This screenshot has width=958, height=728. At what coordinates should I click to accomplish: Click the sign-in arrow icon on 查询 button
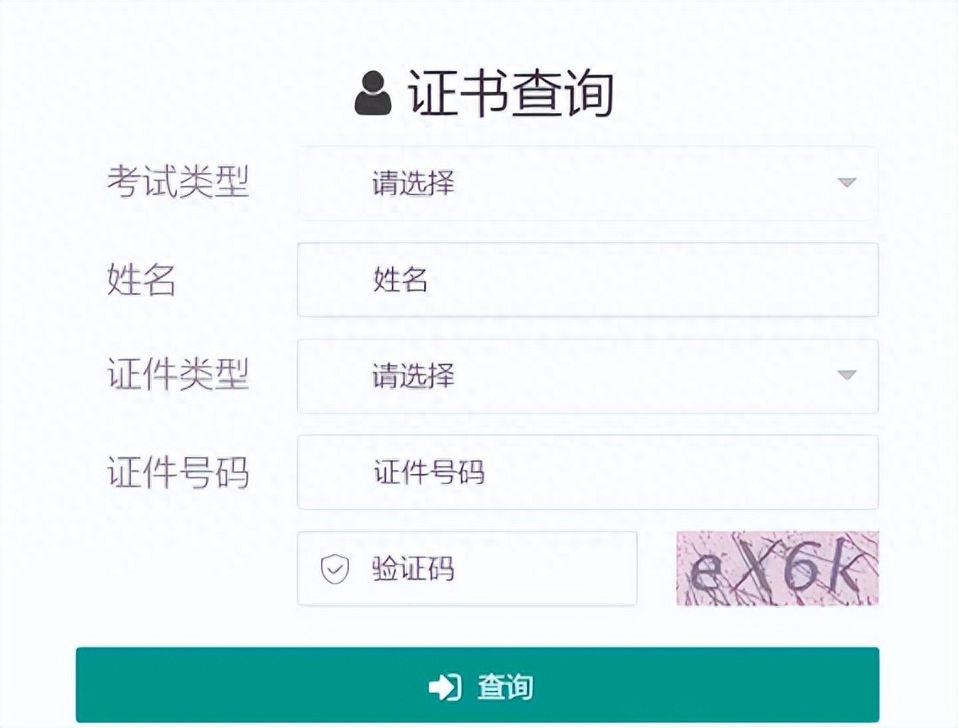(x=444, y=687)
